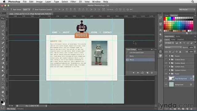Create a new layer comp

click(x=147, y=73)
